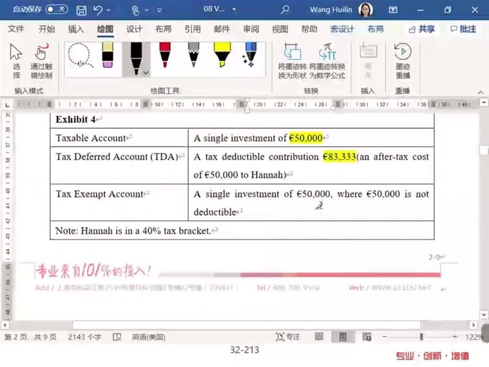Viewport: 489px width, 367px height.
Task: Select the blue Action Pen with sparkles
Action: point(250,56)
